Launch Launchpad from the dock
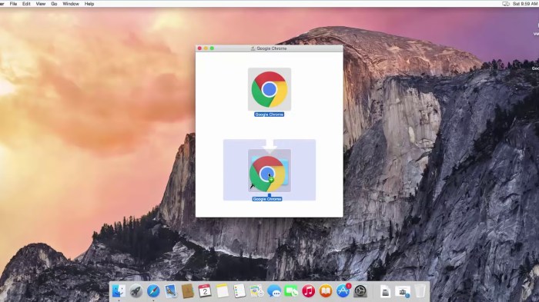The image size is (539, 302). click(136, 291)
